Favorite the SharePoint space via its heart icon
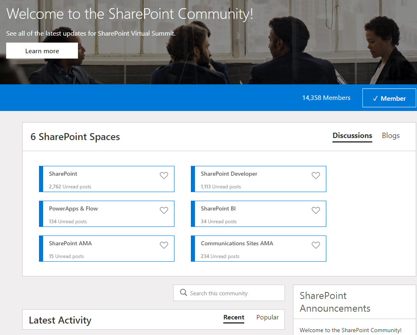This screenshot has height=335, width=417. click(164, 175)
